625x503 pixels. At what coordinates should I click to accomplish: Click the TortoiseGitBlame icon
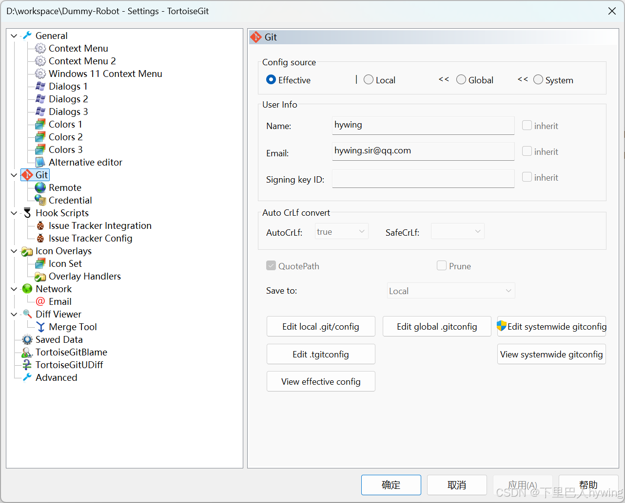27,352
